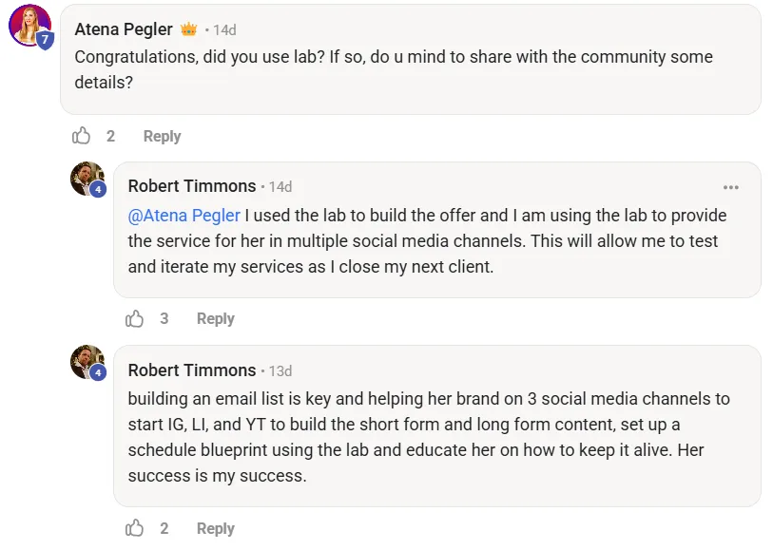Click the level 4 badge on Robert's first reply avatar

[x=98, y=189]
